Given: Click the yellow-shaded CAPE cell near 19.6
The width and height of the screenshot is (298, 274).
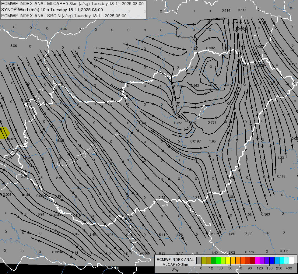Looking at the screenshot, I should (4, 133).
